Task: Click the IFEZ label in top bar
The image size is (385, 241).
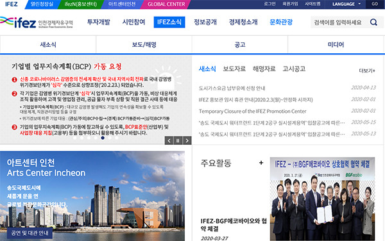Action: 12,4
